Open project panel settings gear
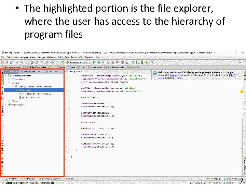The image size is (246, 185). (56, 72)
